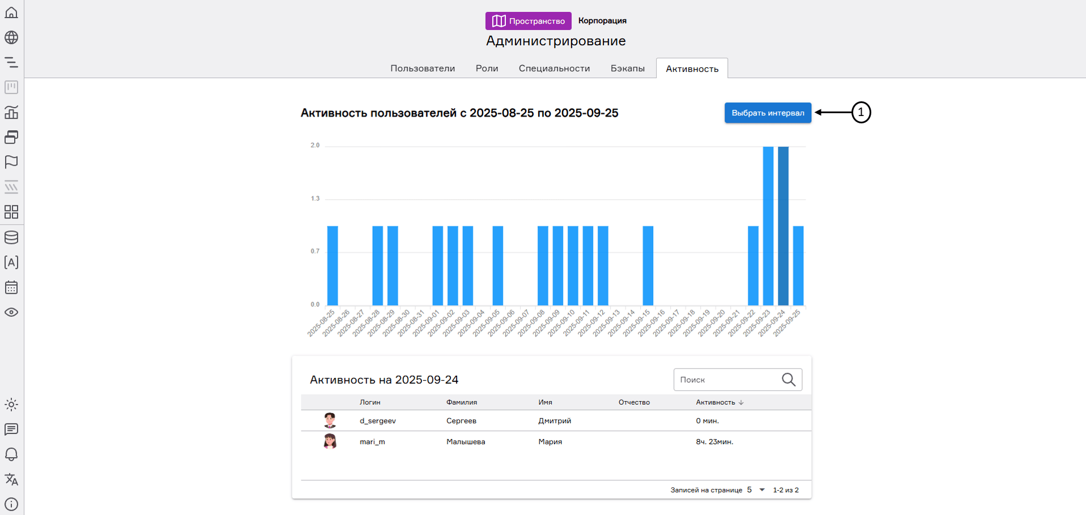Click the Выбрать интервал button

coord(768,113)
